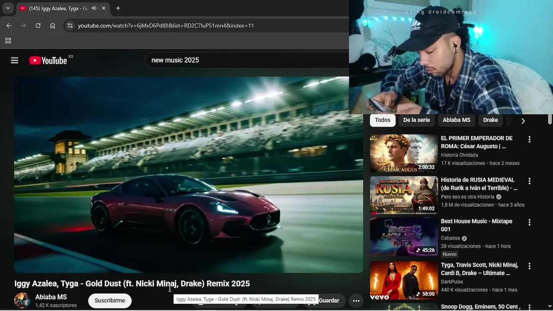Image resolution: width=553 pixels, height=311 pixels.
Task: Go to the YouTube home logo
Action: (48, 60)
